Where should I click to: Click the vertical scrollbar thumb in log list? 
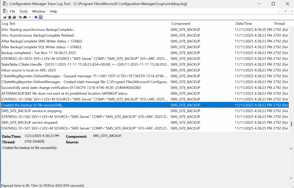291,124
